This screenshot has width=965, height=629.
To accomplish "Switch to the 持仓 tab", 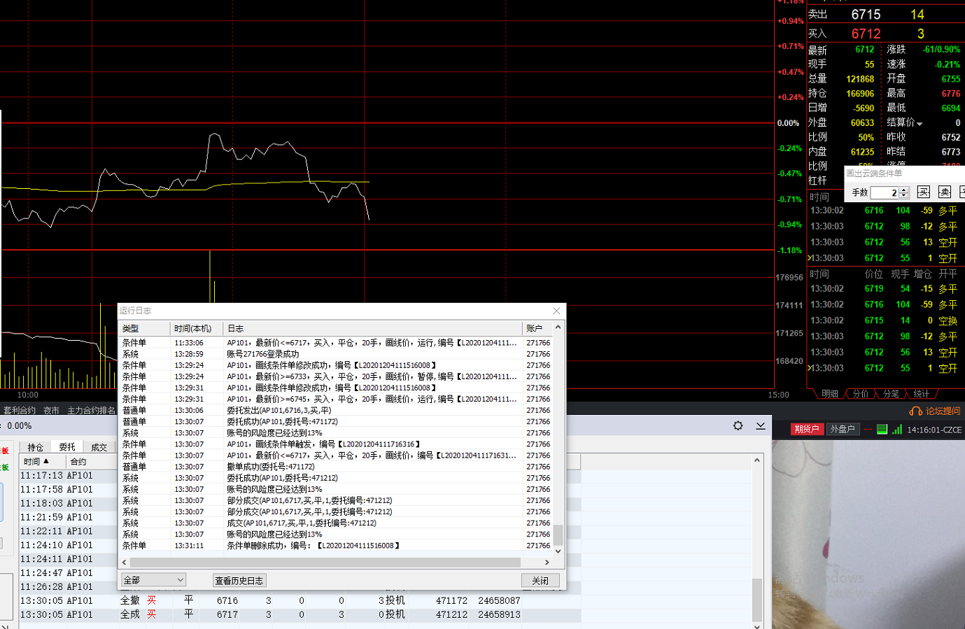I will 35,447.
